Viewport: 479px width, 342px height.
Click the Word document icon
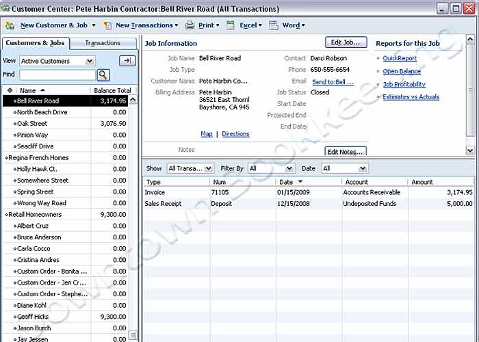click(x=274, y=25)
